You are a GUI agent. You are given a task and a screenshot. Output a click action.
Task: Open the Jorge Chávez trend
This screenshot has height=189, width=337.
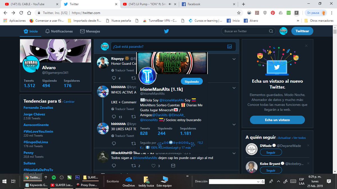pyautogui.click(x=34, y=114)
